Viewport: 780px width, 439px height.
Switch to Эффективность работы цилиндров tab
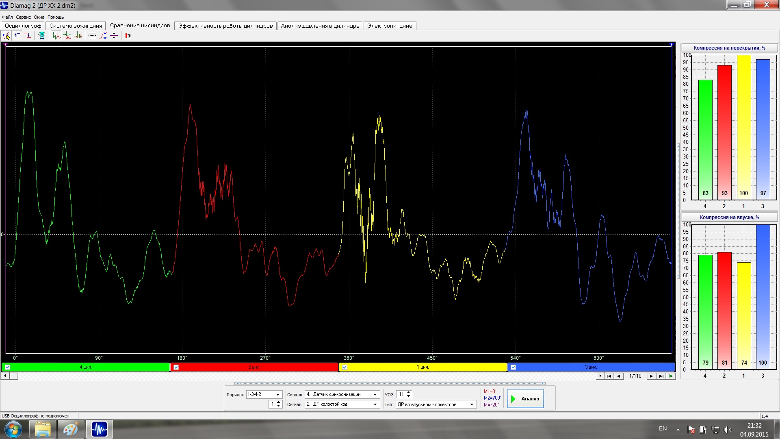click(225, 26)
